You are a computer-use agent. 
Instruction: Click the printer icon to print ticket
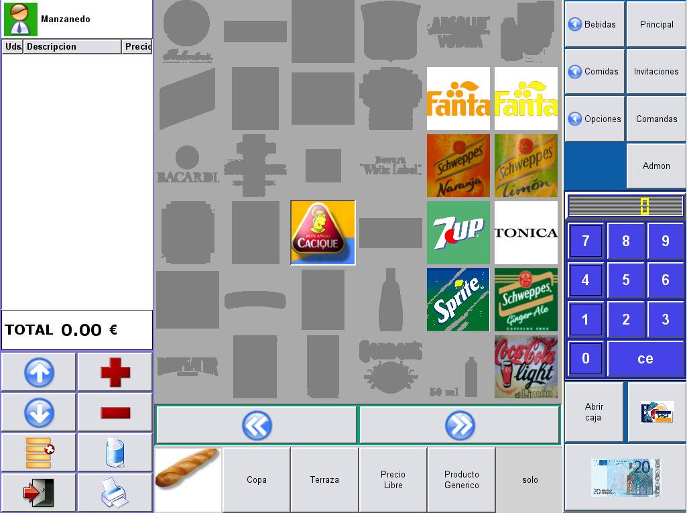[115, 493]
